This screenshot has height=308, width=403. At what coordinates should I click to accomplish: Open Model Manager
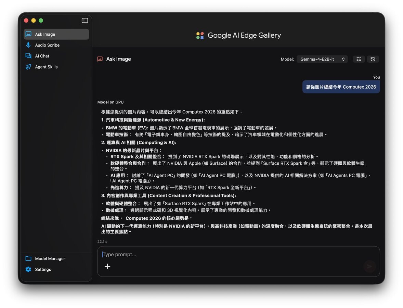click(56, 258)
